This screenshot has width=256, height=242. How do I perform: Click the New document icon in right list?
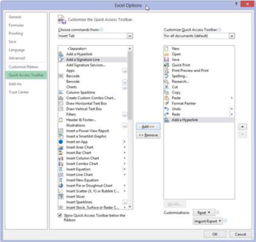[166, 48]
